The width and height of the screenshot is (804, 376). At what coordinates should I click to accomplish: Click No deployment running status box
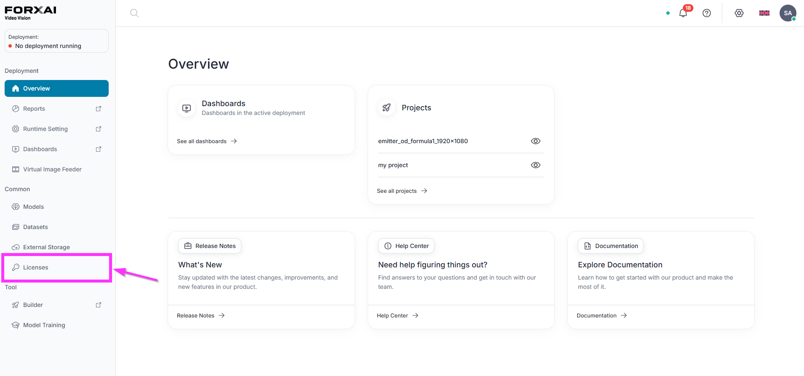(56, 41)
